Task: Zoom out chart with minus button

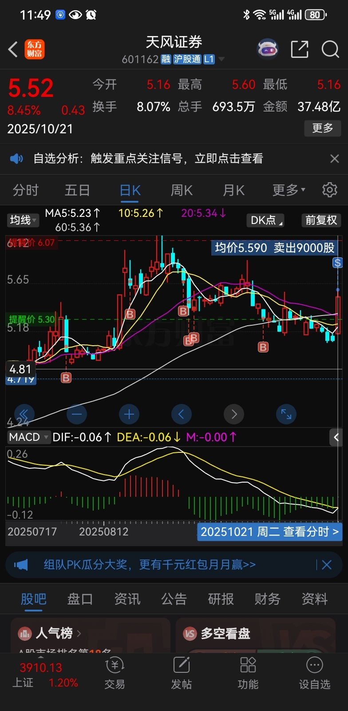Action: pos(77,415)
